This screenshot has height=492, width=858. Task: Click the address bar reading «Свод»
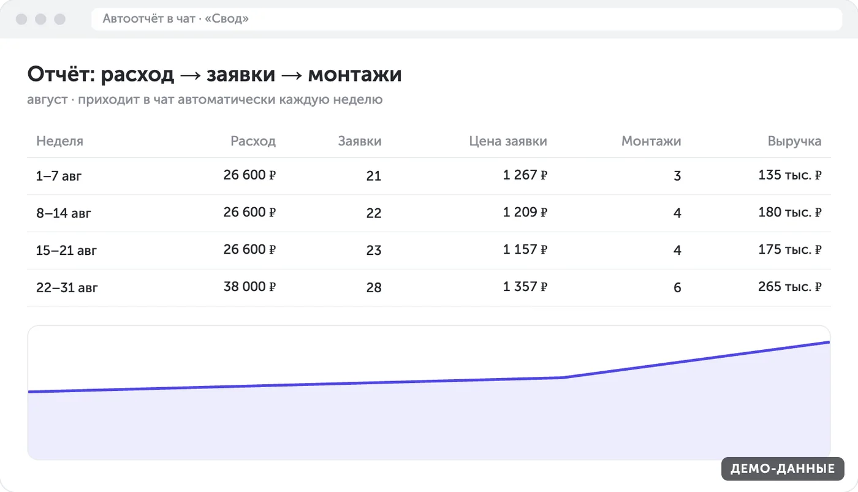click(466, 19)
